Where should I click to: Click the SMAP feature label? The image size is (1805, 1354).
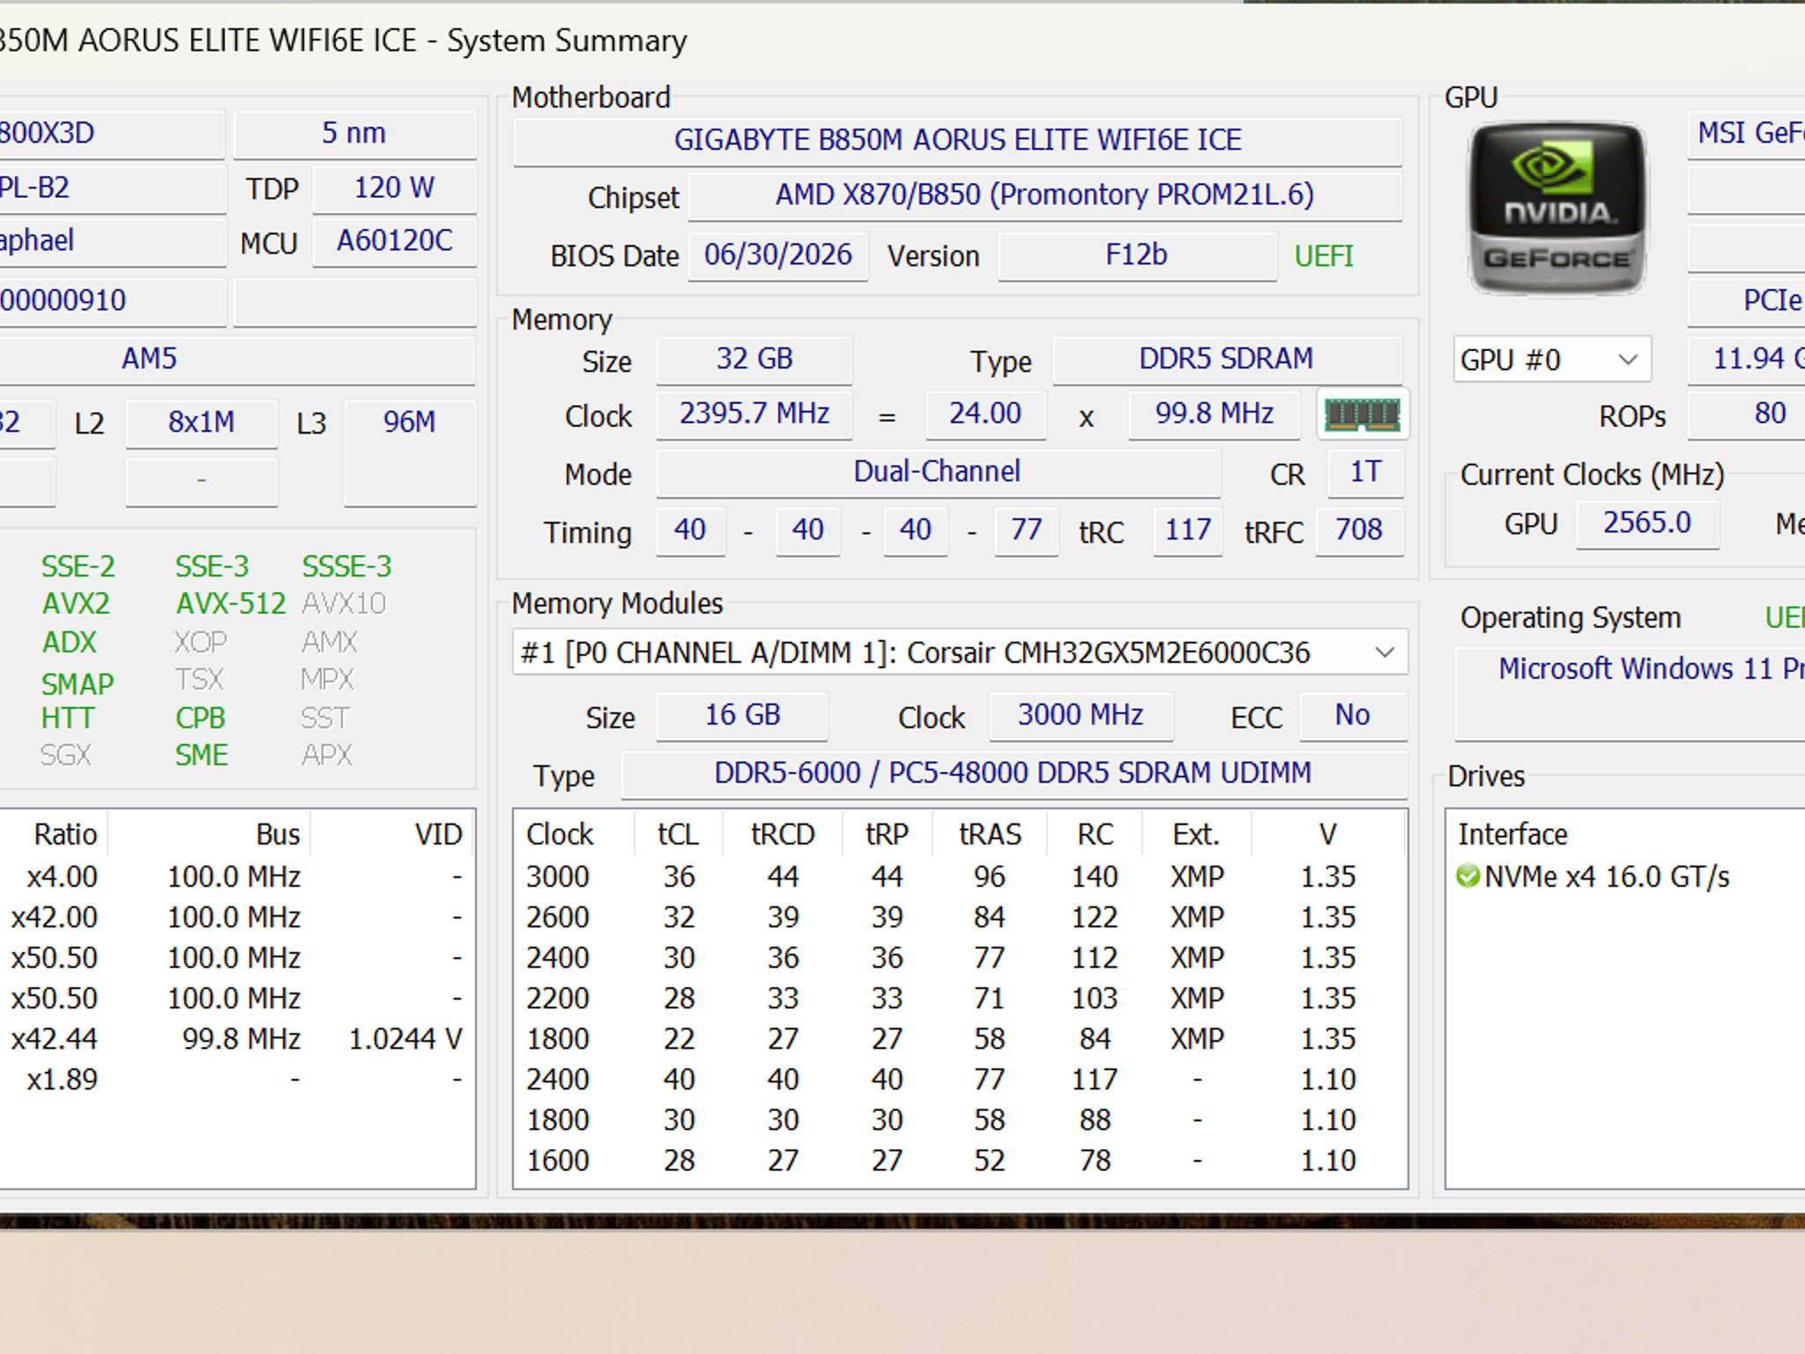point(78,684)
